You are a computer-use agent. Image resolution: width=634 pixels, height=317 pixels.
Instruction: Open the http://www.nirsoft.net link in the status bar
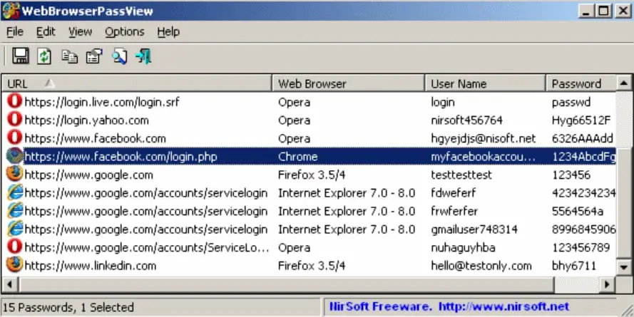click(x=503, y=306)
